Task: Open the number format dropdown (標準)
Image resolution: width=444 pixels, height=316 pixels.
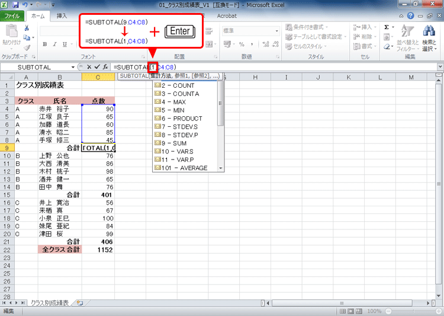Action: pos(276,31)
